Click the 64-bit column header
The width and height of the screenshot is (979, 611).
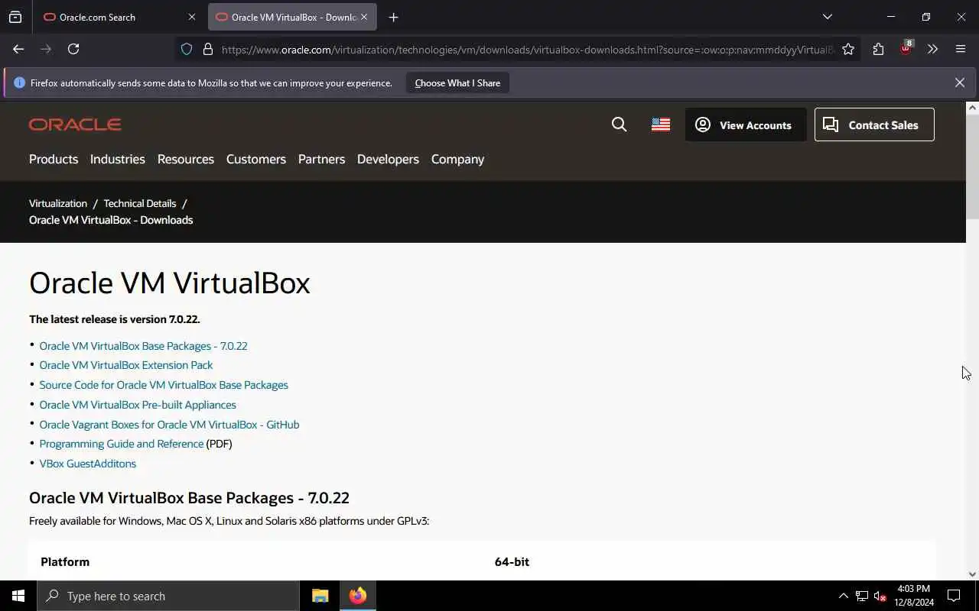click(x=512, y=561)
